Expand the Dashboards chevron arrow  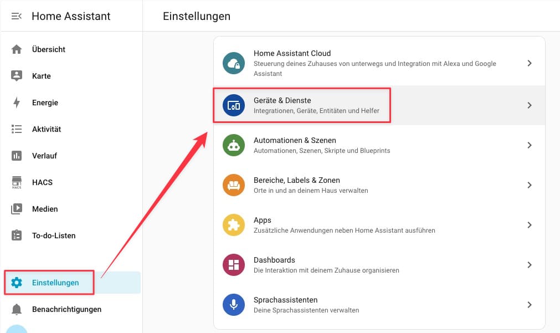click(x=530, y=265)
